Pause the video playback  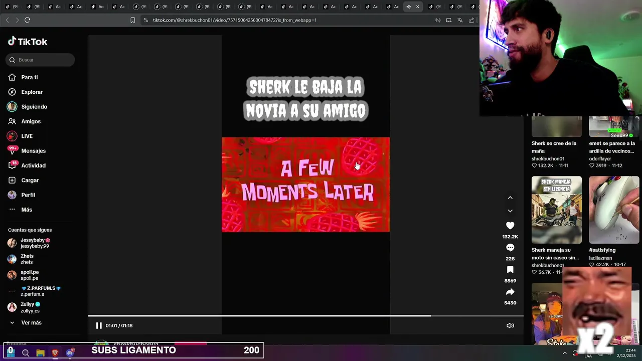(99, 325)
